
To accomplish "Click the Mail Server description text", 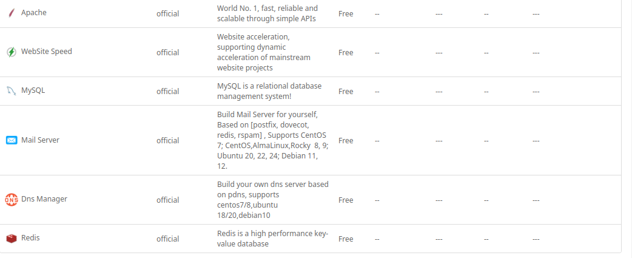I will click(271, 140).
